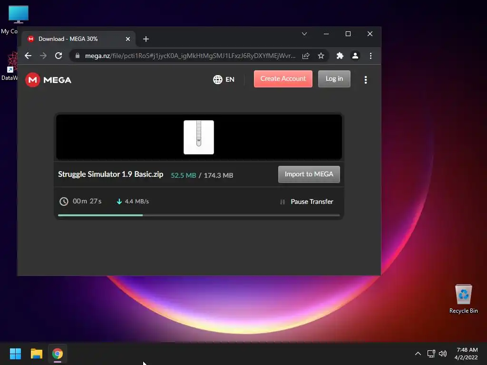Click the downloaded amount 52.5 MB

(183, 175)
